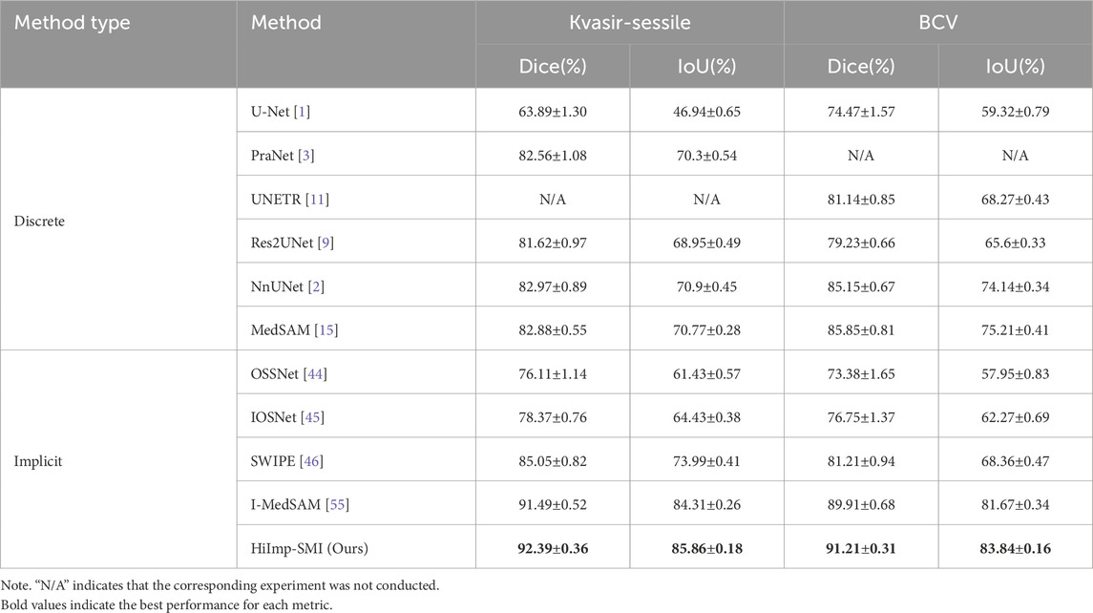The width and height of the screenshot is (1093, 613).
Task: Select the BCV column header
Action: (x=938, y=22)
